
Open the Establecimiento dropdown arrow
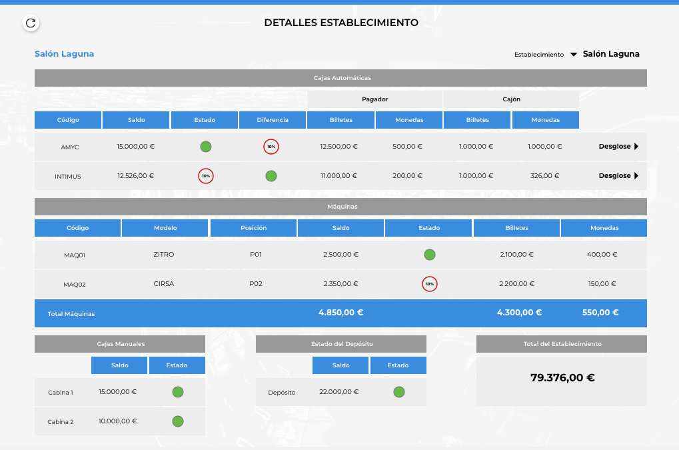(x=573, y=55)
